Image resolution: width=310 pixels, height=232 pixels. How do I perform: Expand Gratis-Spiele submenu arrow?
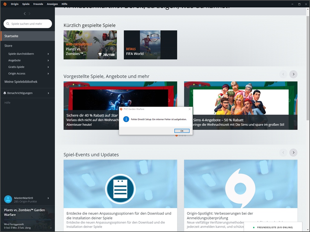[48, 67]
